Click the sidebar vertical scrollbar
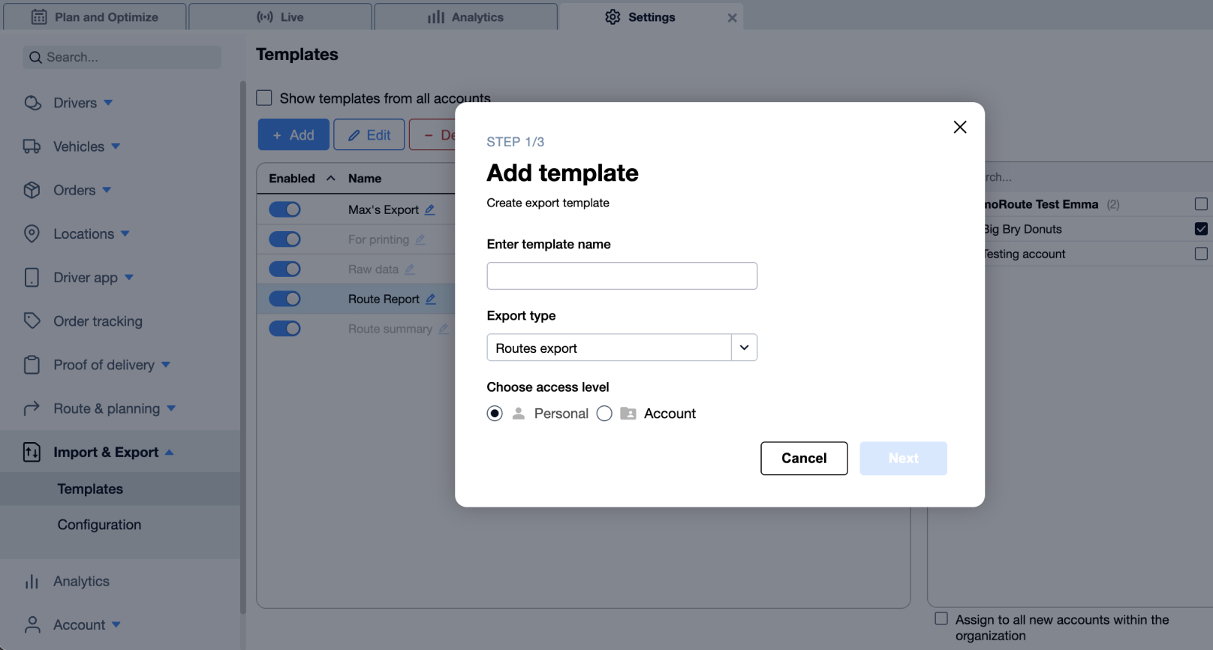 (242, 345)
